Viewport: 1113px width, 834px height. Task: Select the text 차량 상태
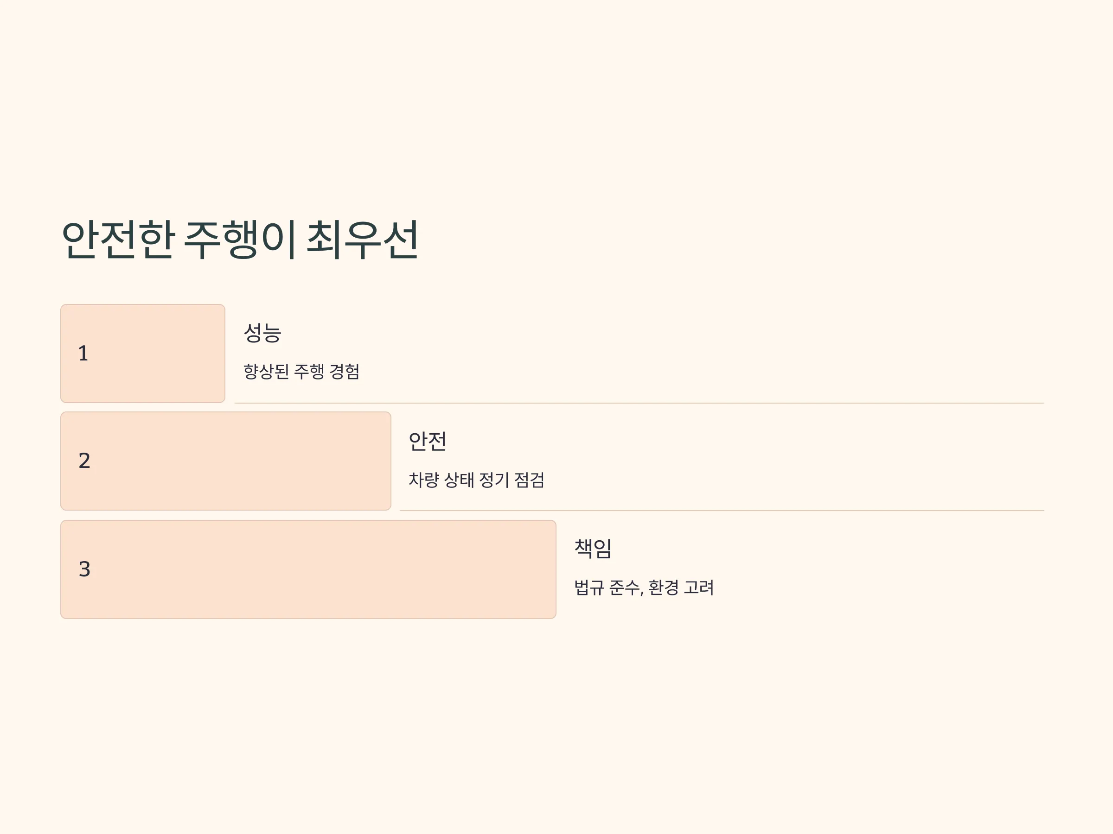coord(441,480)
